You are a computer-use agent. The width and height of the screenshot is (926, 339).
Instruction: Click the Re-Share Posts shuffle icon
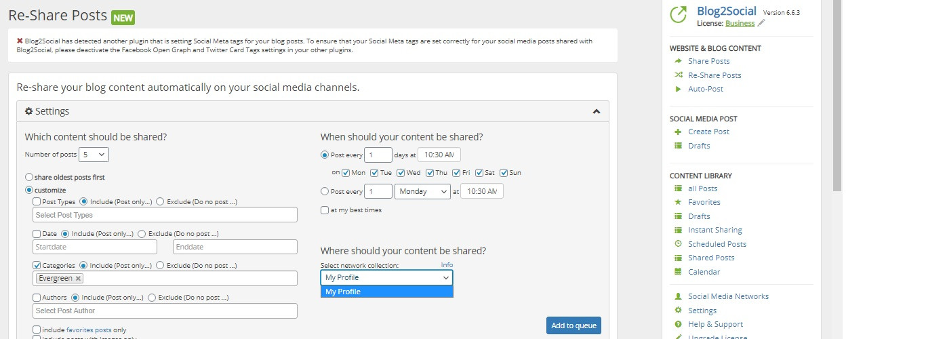(678, 75)
